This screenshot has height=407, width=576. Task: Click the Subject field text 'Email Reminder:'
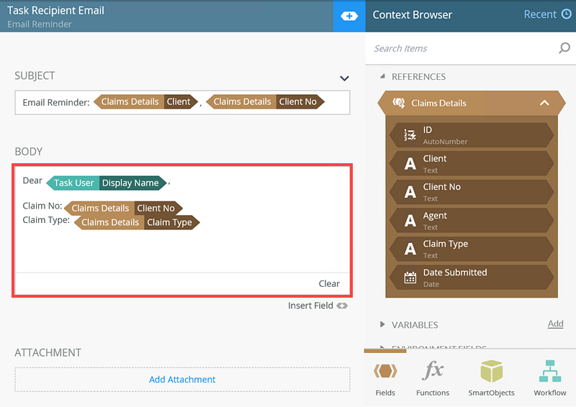click(56, 102)
